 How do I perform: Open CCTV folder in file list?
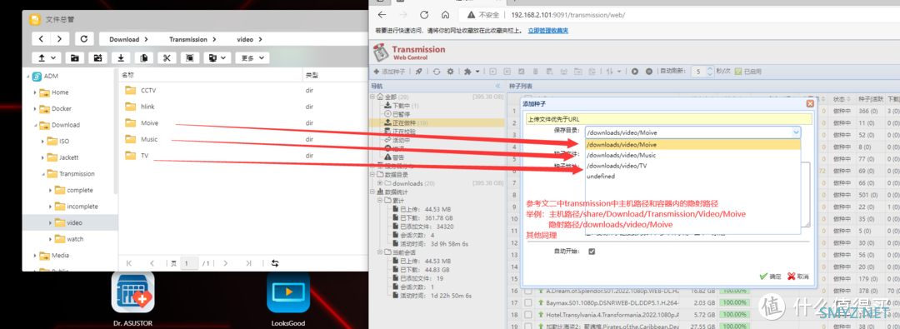(x=148, y=90)
